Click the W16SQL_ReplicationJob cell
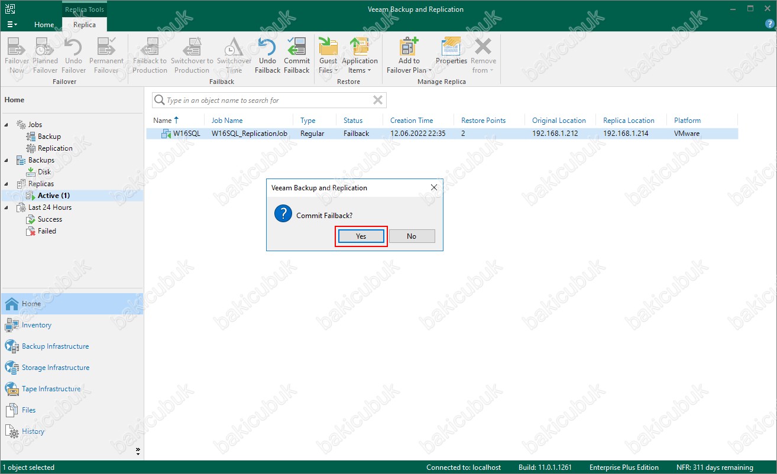 click(x=249, y=134)
